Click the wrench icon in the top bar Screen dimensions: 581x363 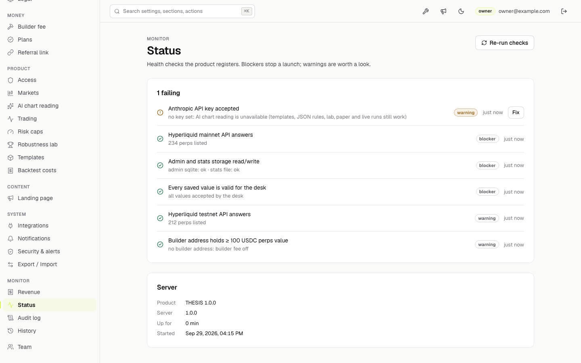(426, 11)
